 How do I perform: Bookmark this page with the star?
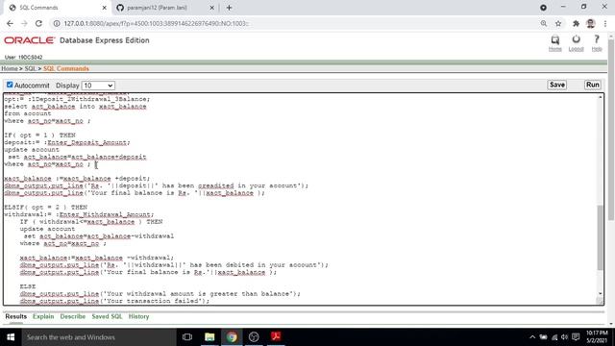[558, 23]
